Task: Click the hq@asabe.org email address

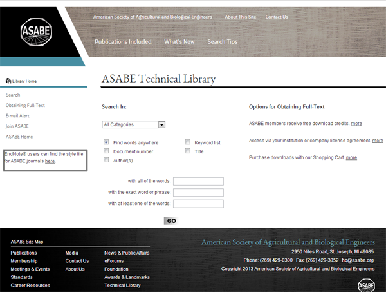Action: [x=358, y=260]
